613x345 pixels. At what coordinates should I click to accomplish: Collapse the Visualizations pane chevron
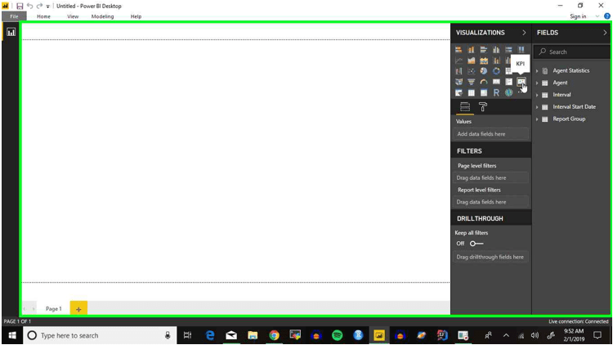[524, 33]
